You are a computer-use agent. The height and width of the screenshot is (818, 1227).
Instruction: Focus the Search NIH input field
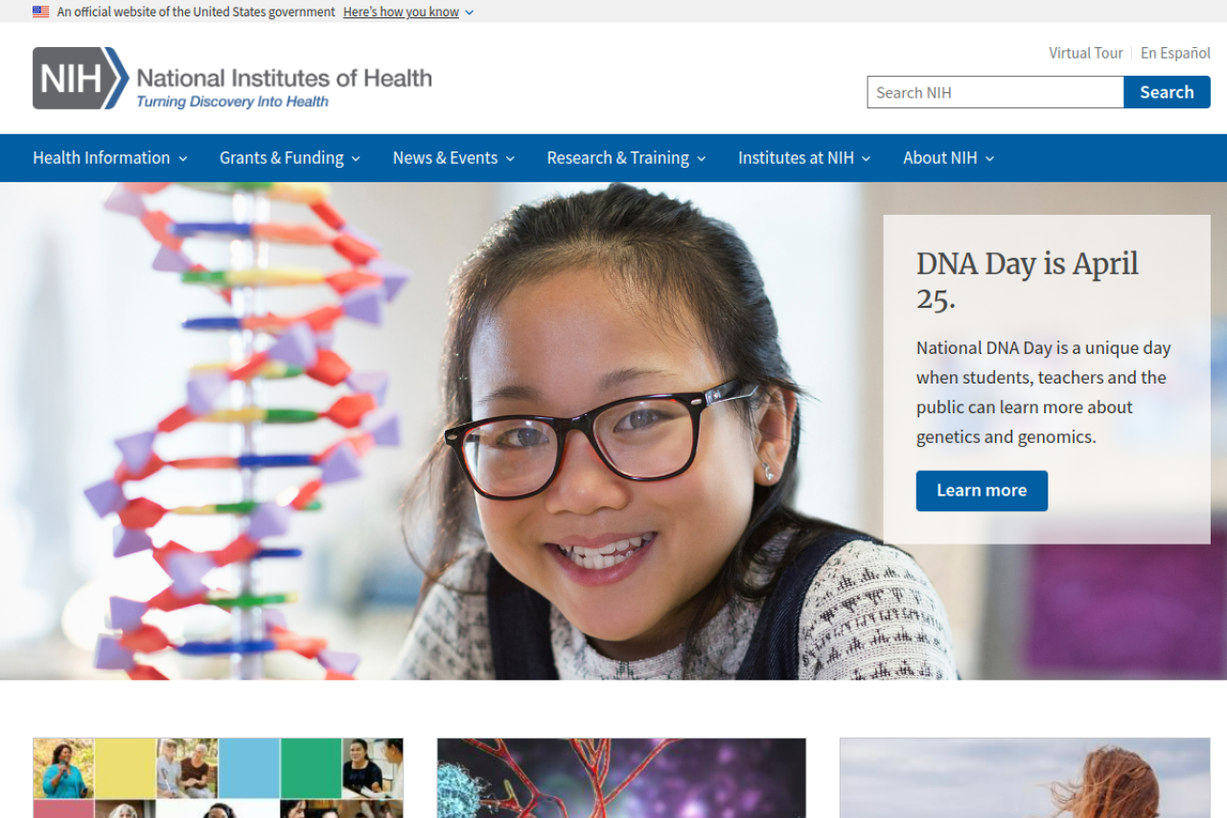point(995,92)
